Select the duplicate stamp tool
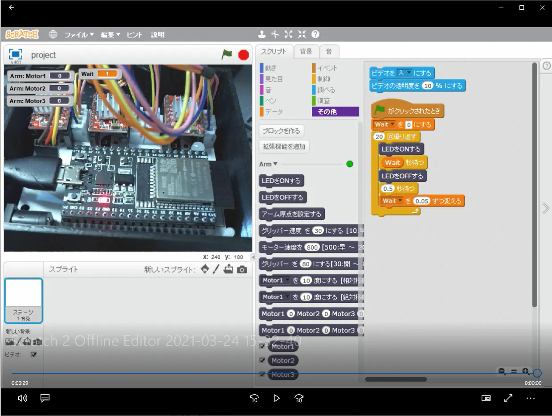 pos(262,34)
